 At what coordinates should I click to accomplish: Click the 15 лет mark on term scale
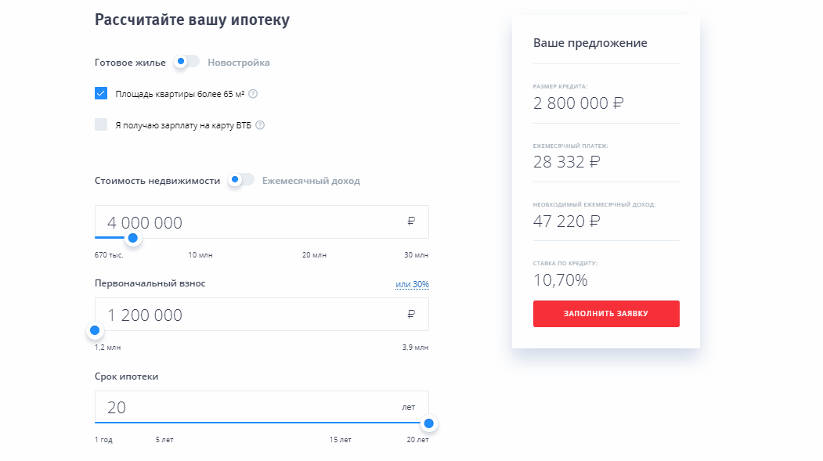click(339, 440)
